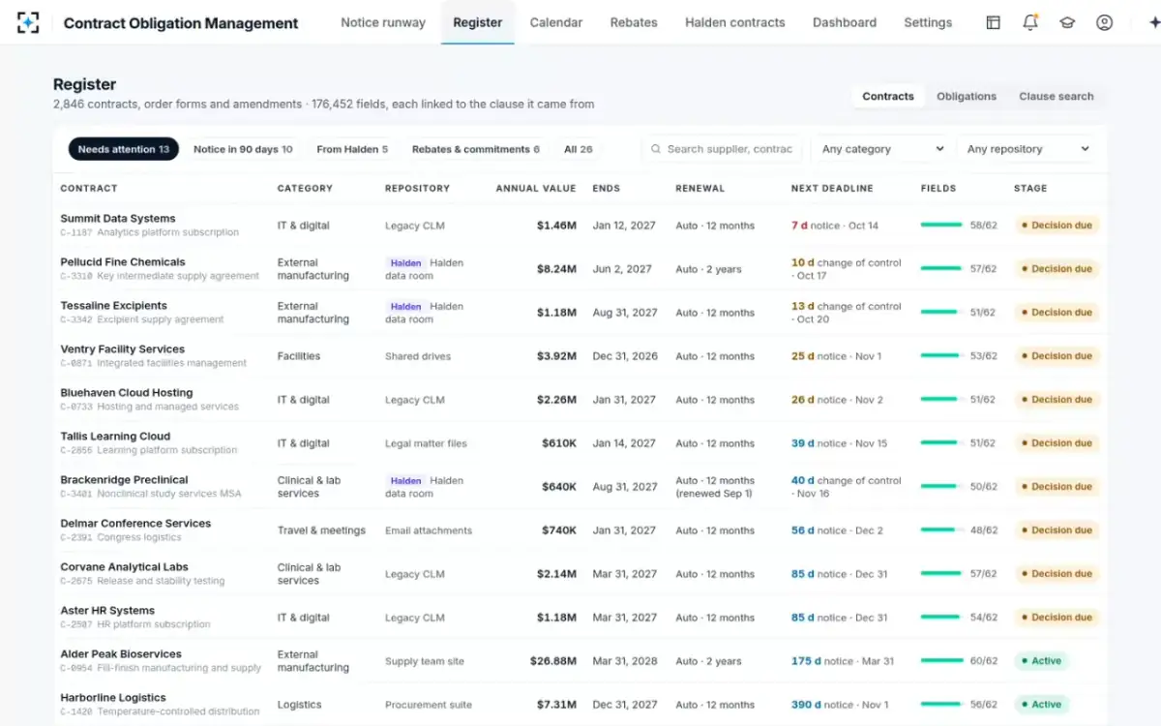
Task: Open the AI assistant sparkle icon
Action: click(x=1153, y=22)
